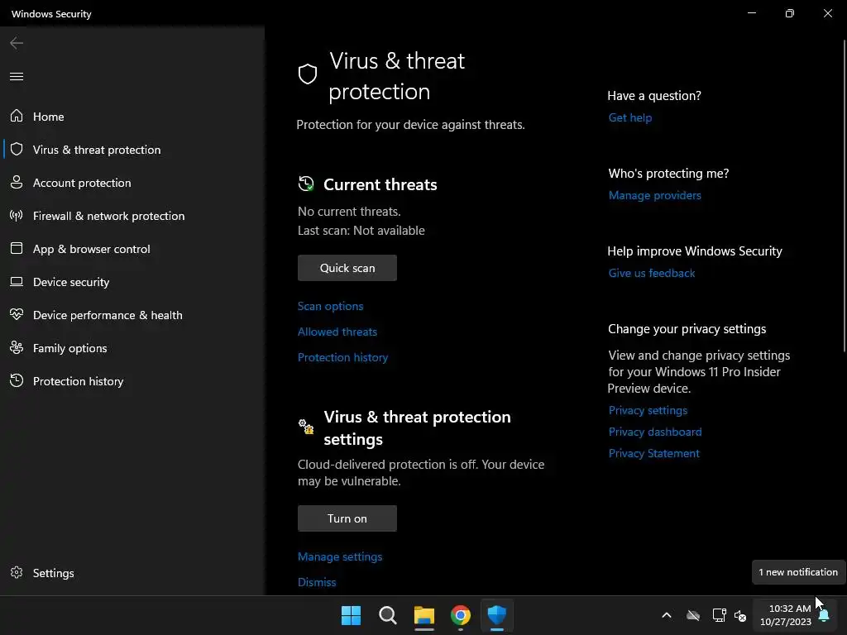Viewport: 847px width, 635px height.
Task: Open Protection history link under Current threats
Action: [x=343, y=357]
